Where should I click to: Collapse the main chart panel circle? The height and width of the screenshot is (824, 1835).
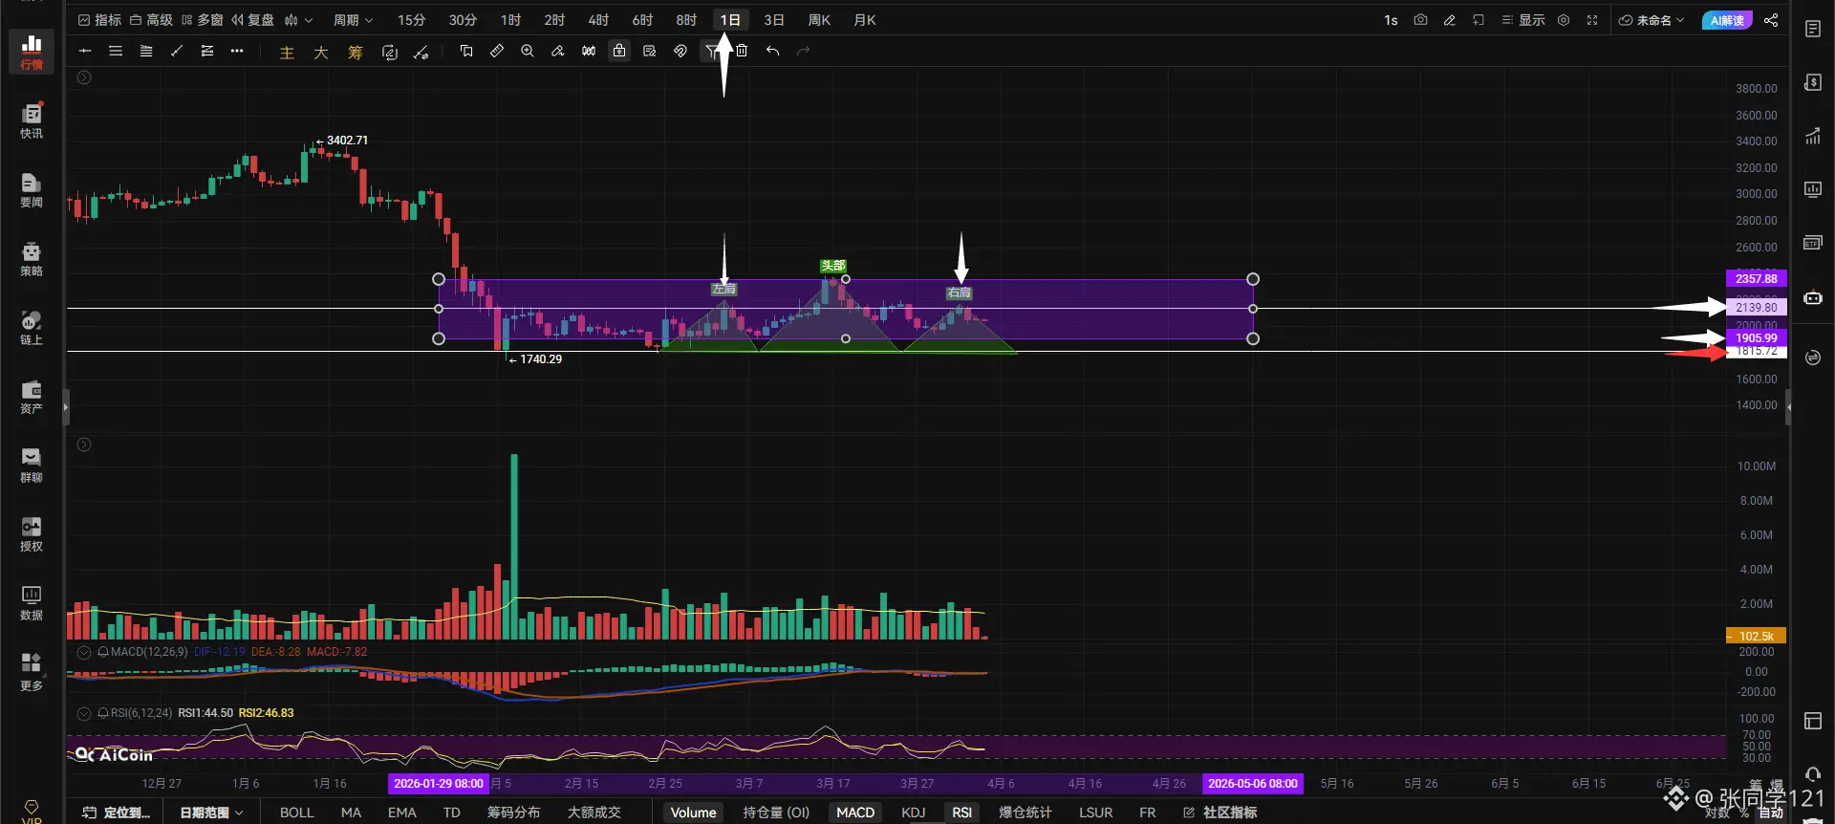point(84,77)
